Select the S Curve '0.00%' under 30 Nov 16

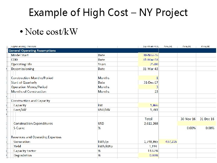click(x=191, y=128)
